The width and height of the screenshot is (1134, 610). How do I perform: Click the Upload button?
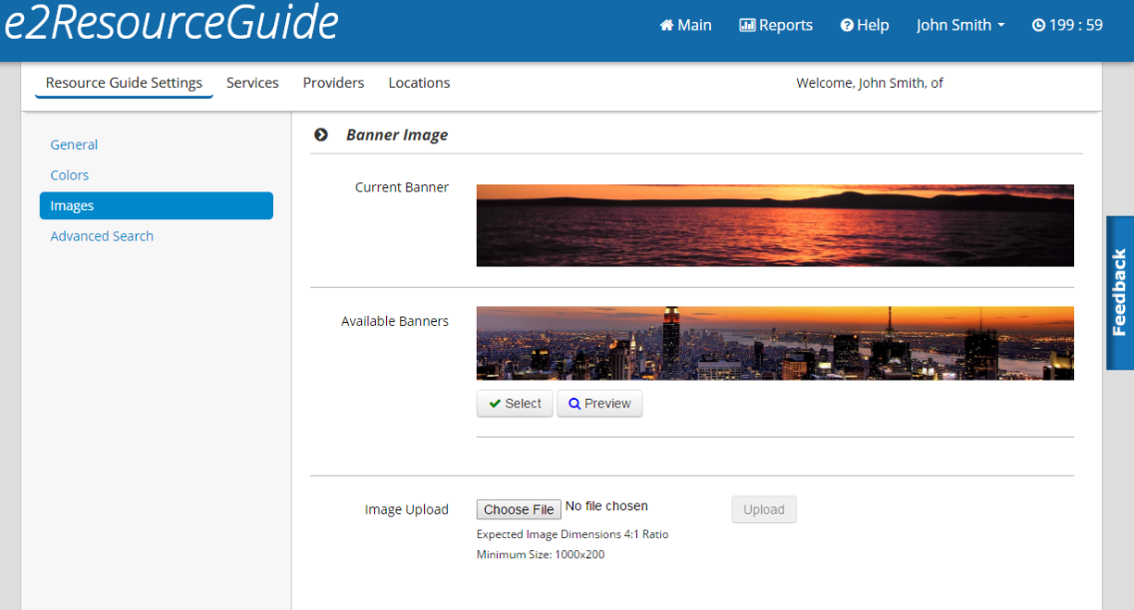(763, 509)
